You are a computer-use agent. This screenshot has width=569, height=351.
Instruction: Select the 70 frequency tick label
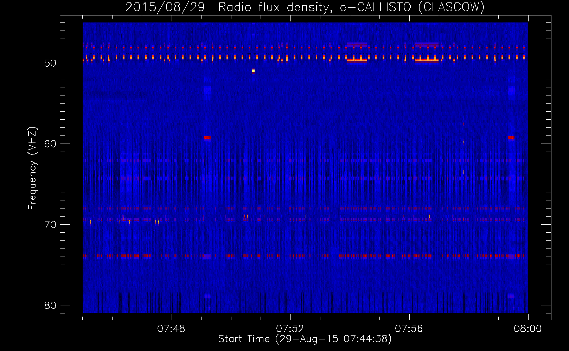(x=50, y=225)
